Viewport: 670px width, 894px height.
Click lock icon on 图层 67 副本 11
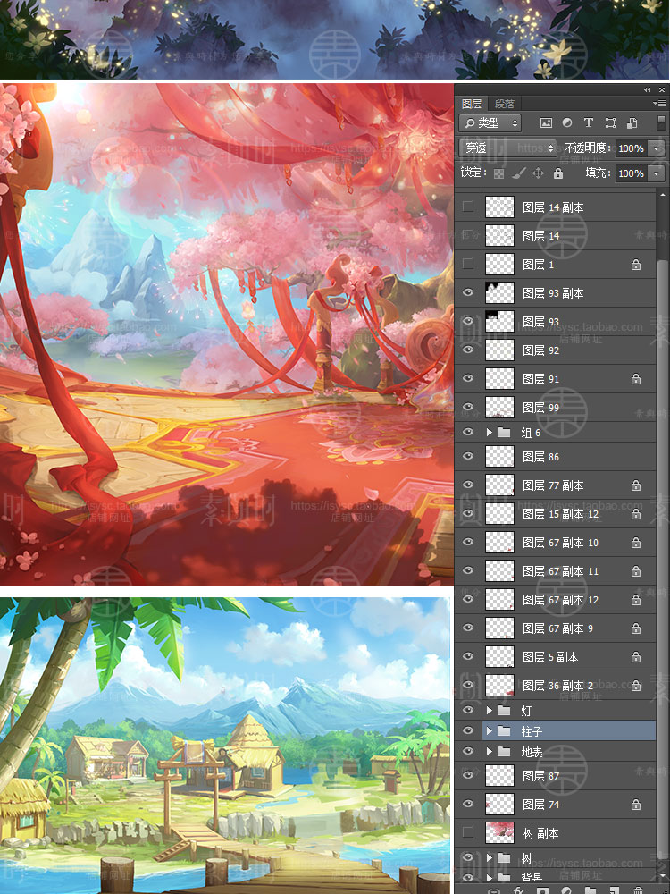[636, 570]
